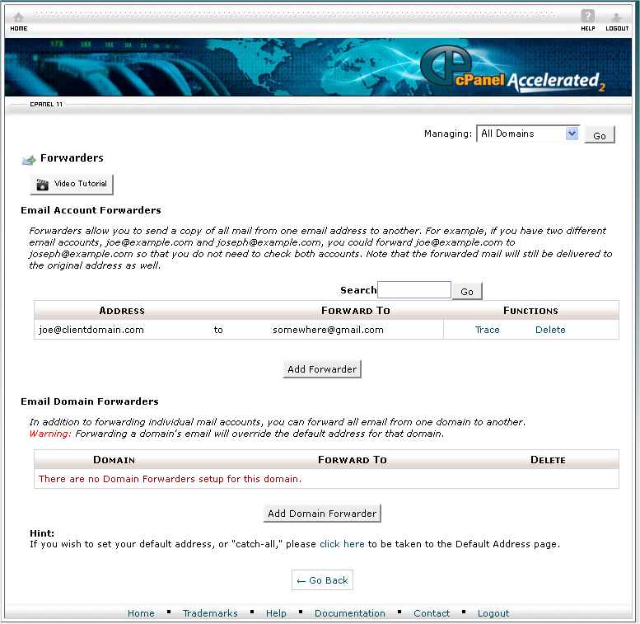Click the red Warning label

point(50,434)
